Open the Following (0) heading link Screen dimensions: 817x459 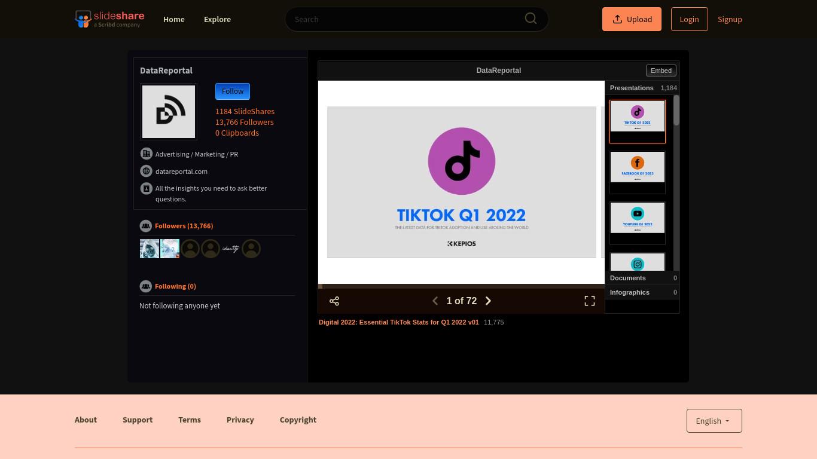[x=175, y=286]
